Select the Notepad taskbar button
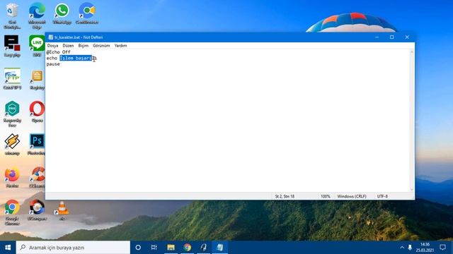Screen dimensions: 453x254 click(x=220, y=248)
